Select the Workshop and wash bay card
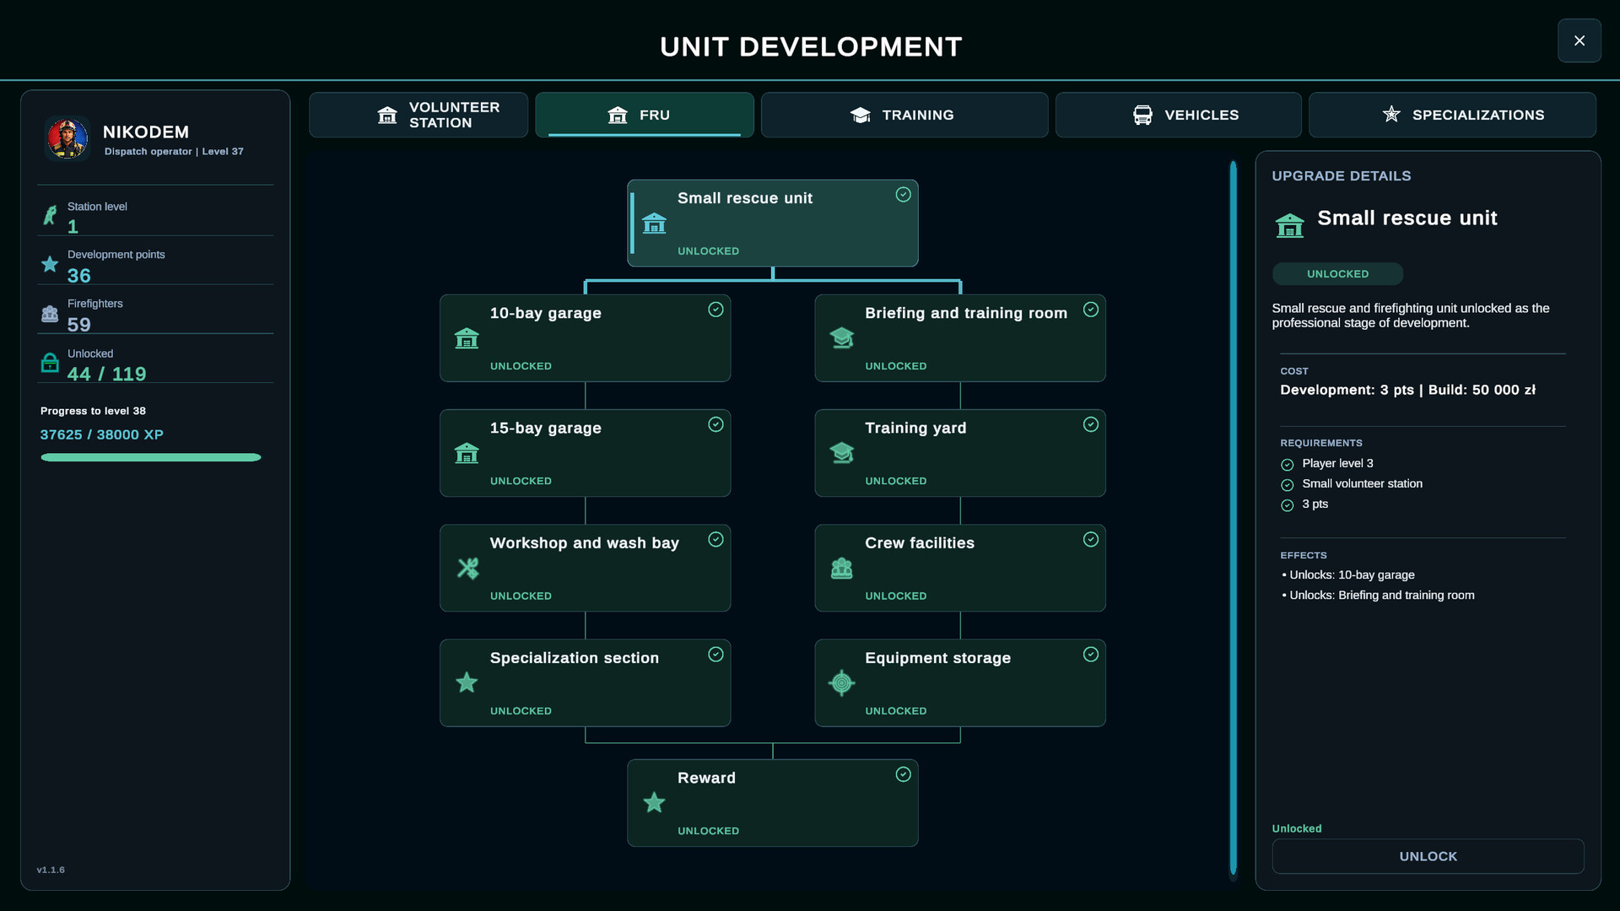This screenshot has height=911, width=1620. 586,569
